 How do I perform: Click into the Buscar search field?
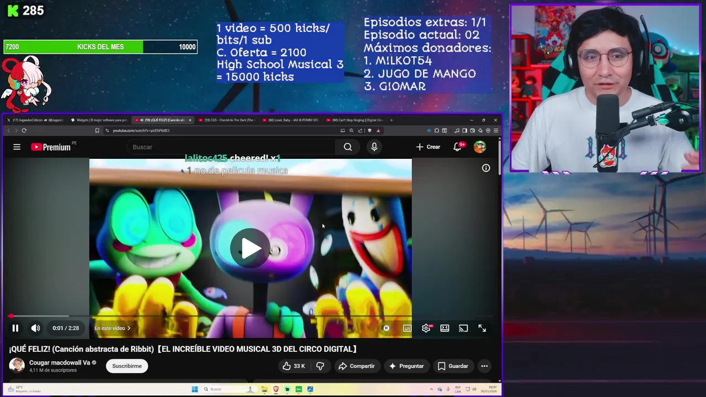(x=232, y=147)
